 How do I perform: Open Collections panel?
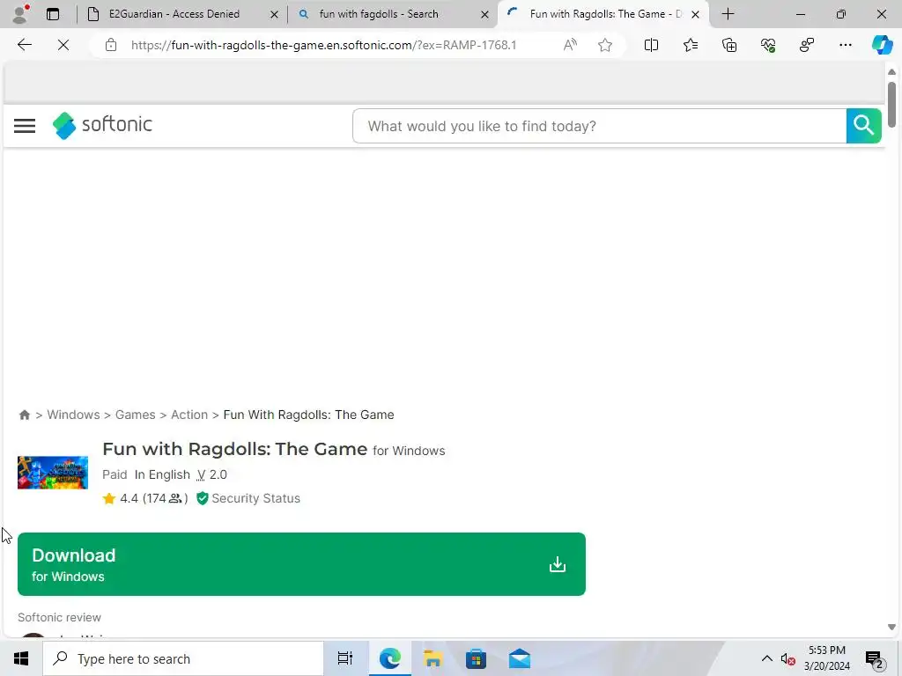pyautogui.click(x=728, y=45)
